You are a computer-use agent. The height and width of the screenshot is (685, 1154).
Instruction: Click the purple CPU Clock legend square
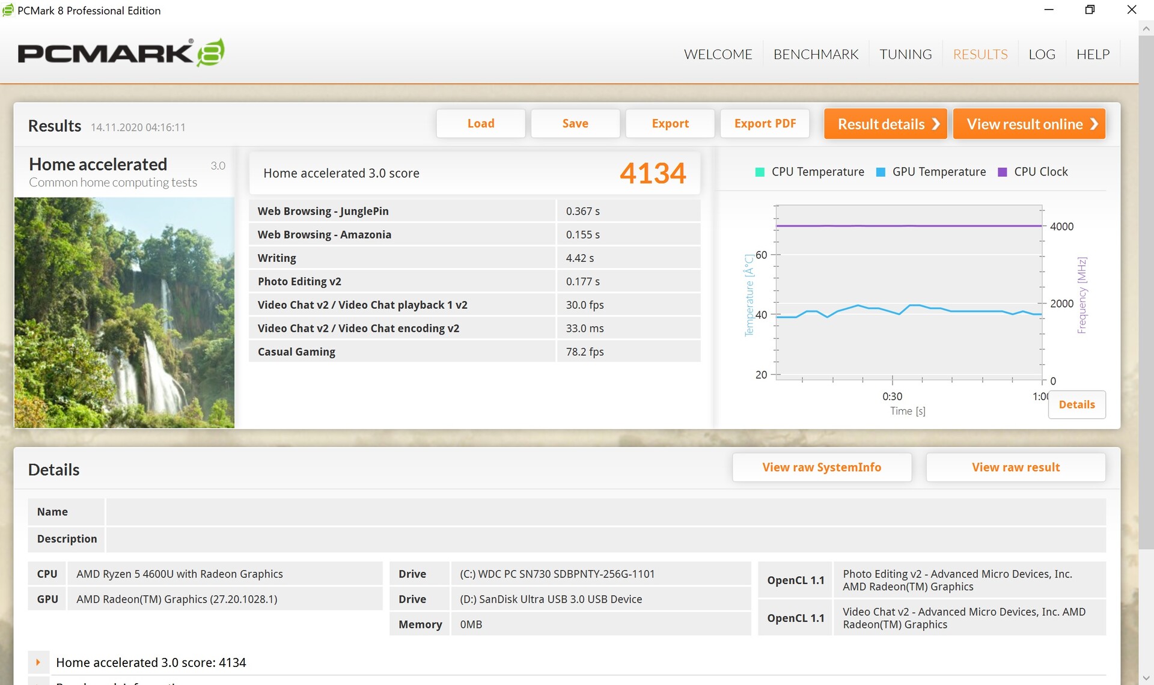coord(1002,172)
